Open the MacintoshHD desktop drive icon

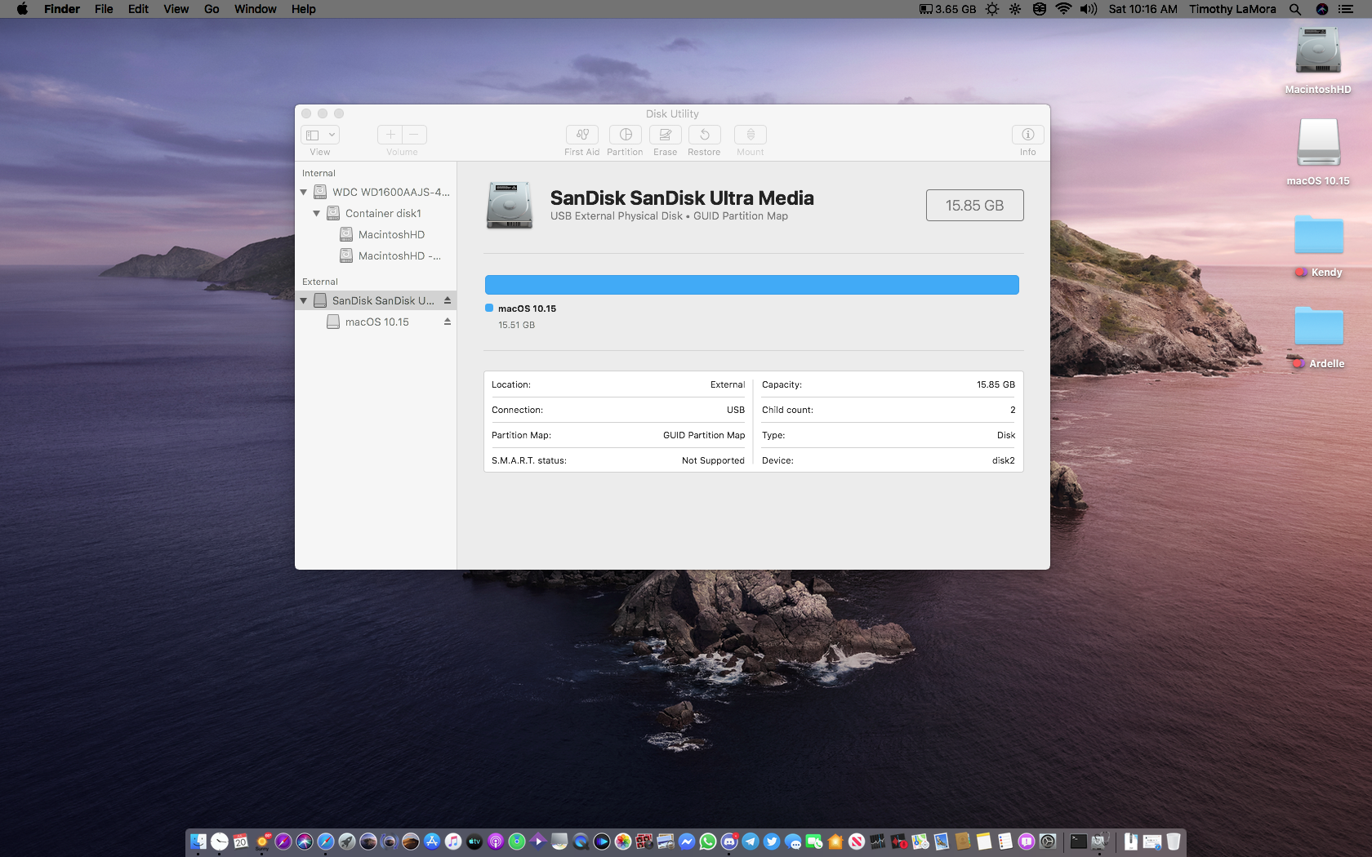pyautogui.click(x=1318, y=51)
